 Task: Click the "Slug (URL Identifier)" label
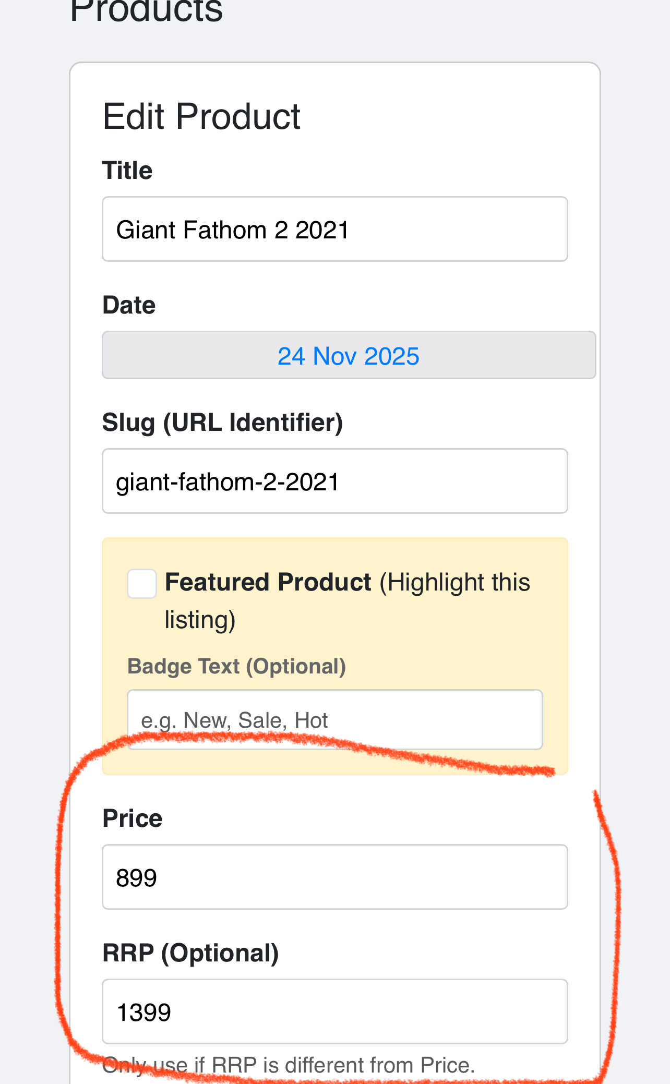tap(222, 423)
